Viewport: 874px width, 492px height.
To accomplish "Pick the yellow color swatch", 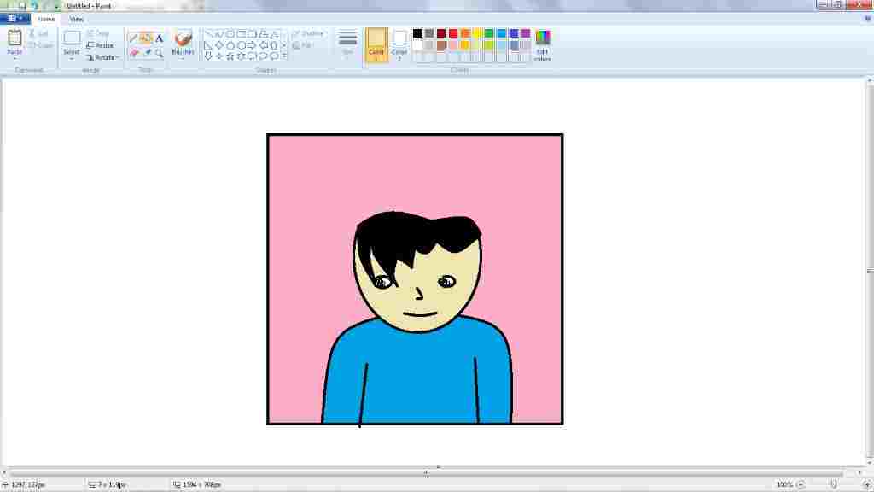I will (477, 33).
